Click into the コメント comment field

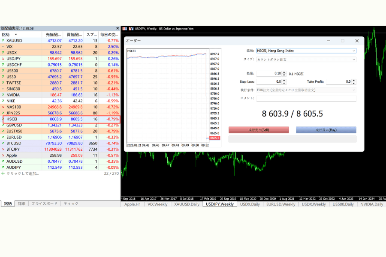(306, 98)
